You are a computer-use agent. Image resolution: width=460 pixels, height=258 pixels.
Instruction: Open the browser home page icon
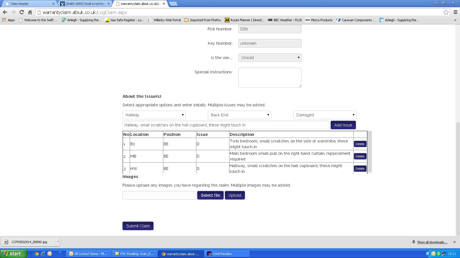(30, 12)
